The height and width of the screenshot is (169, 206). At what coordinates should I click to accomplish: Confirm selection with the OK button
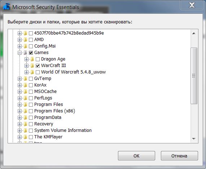point(136,156)
